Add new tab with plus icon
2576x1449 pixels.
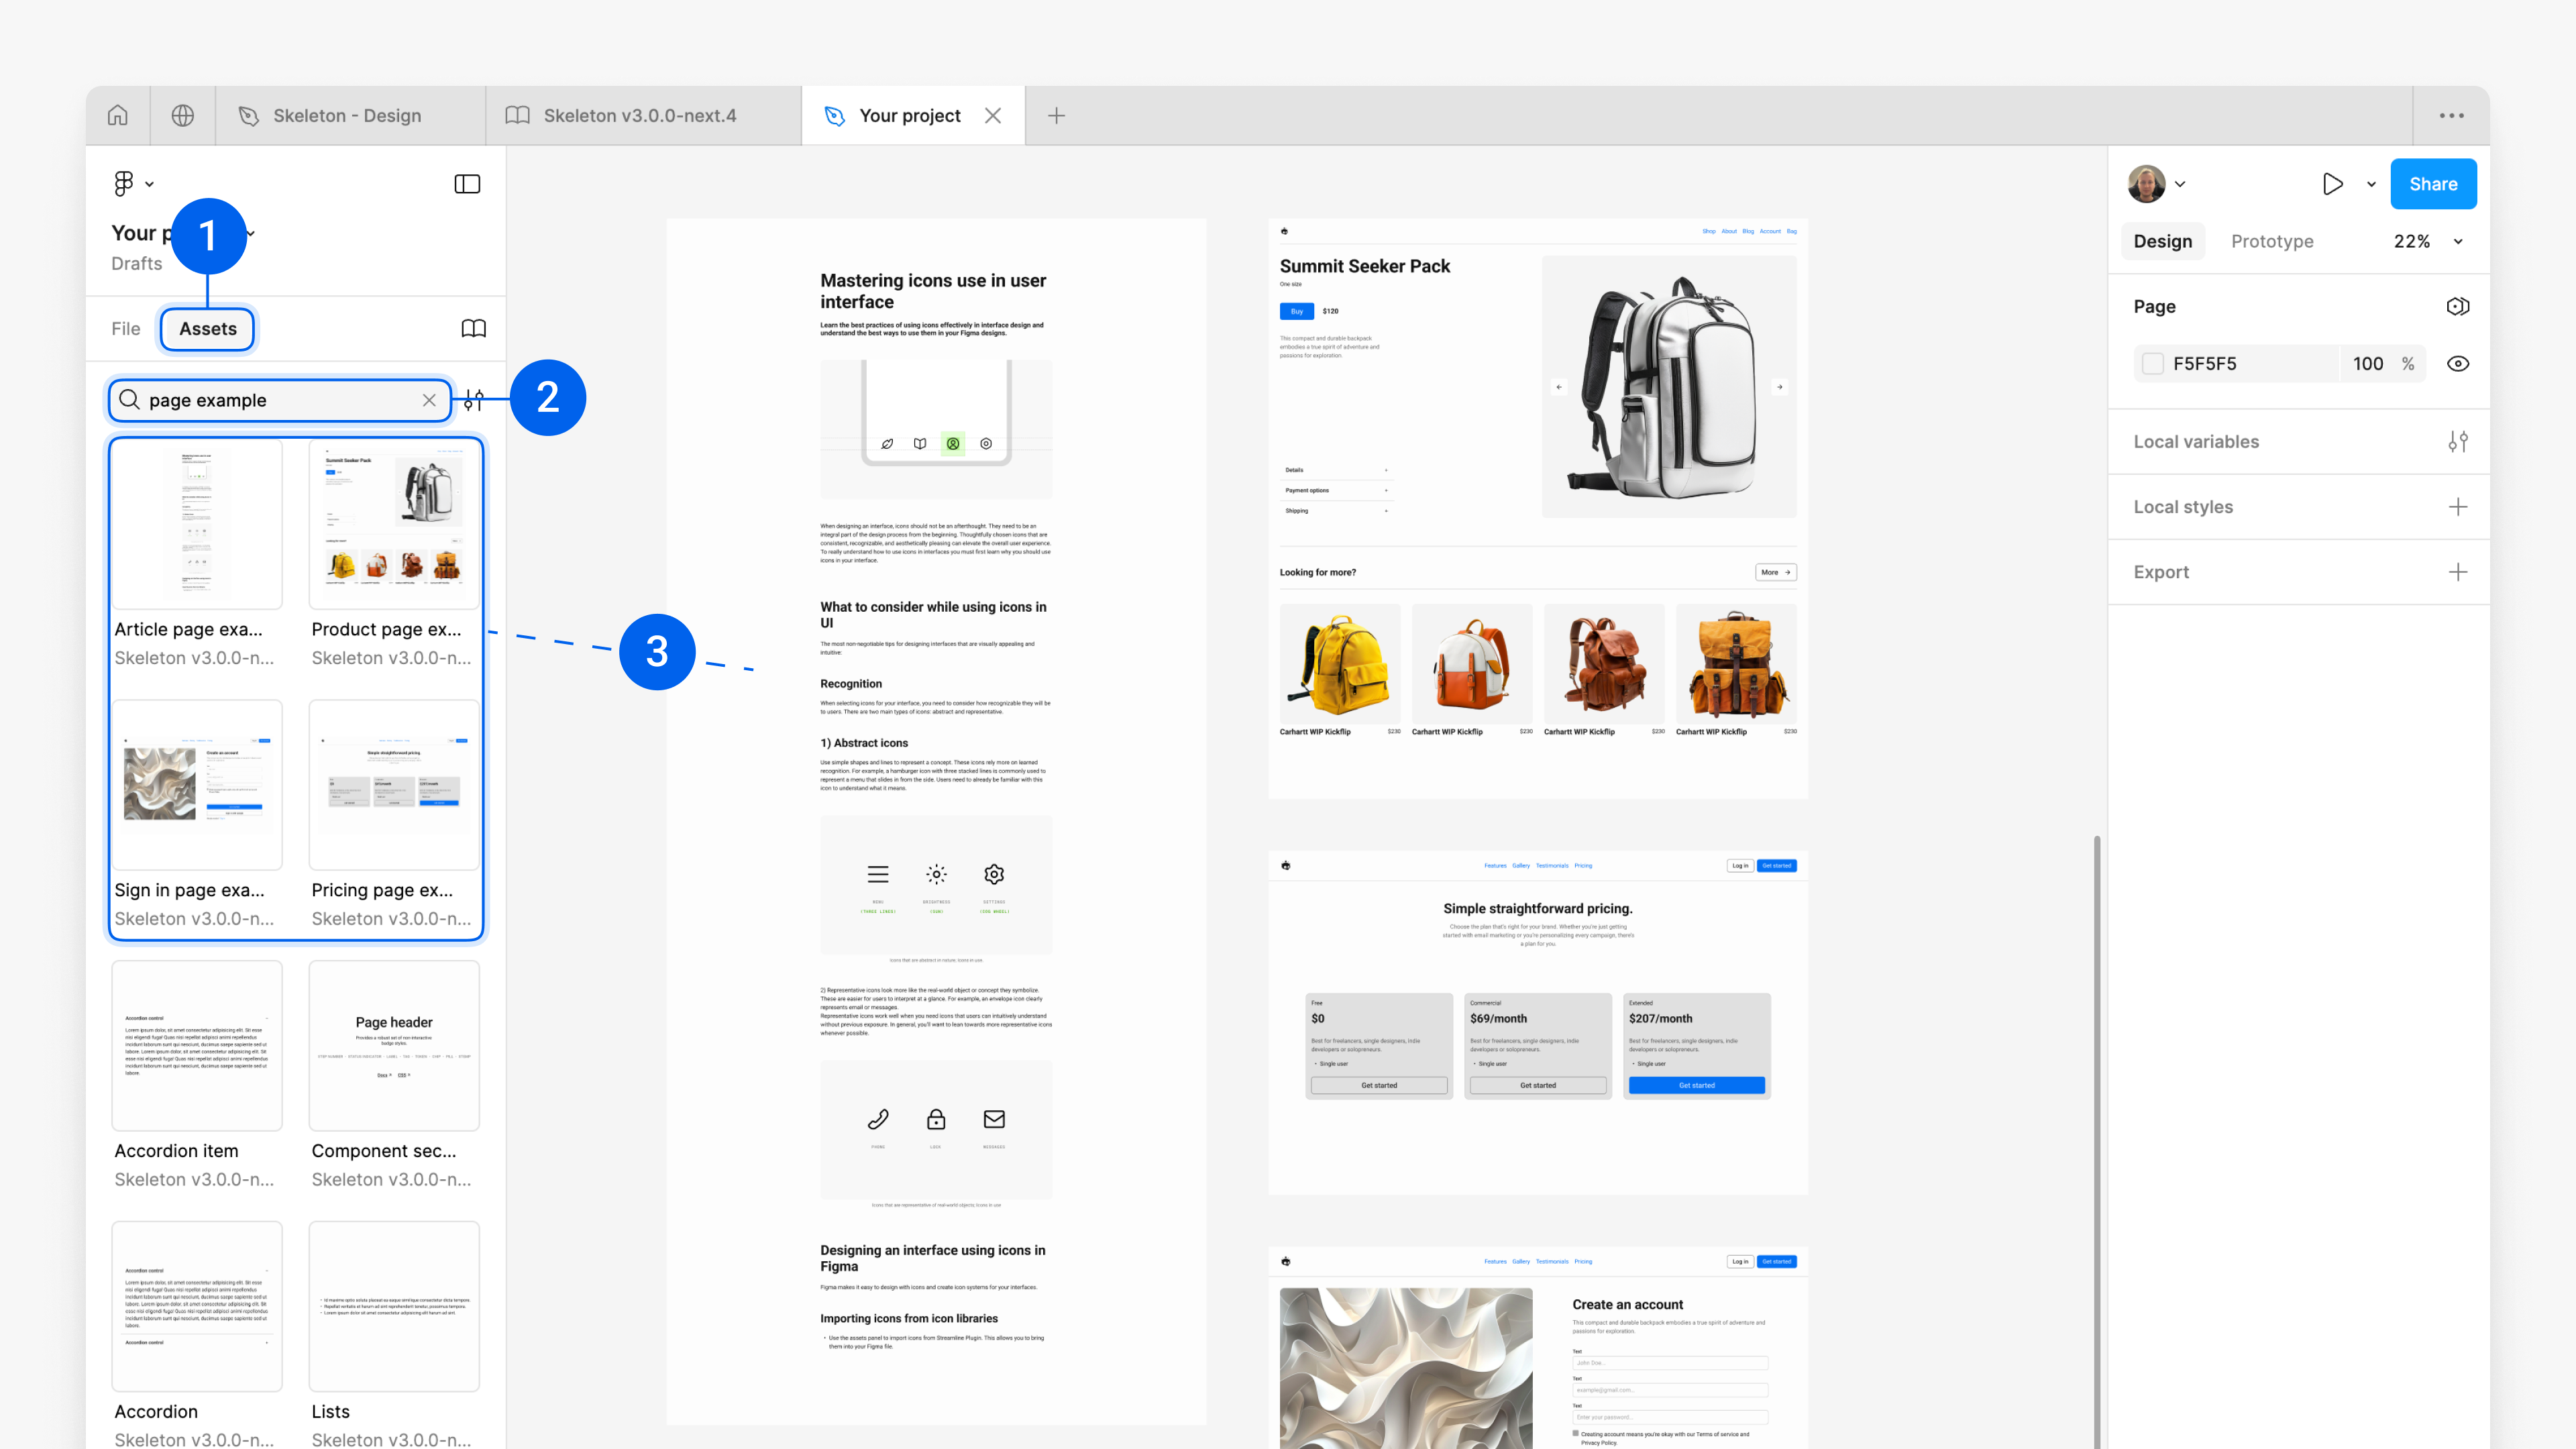(x=1056, y=115)
